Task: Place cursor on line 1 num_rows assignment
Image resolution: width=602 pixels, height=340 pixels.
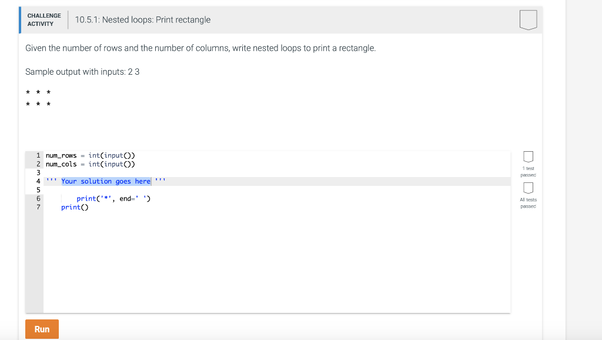Action: [x=90, y=156]
